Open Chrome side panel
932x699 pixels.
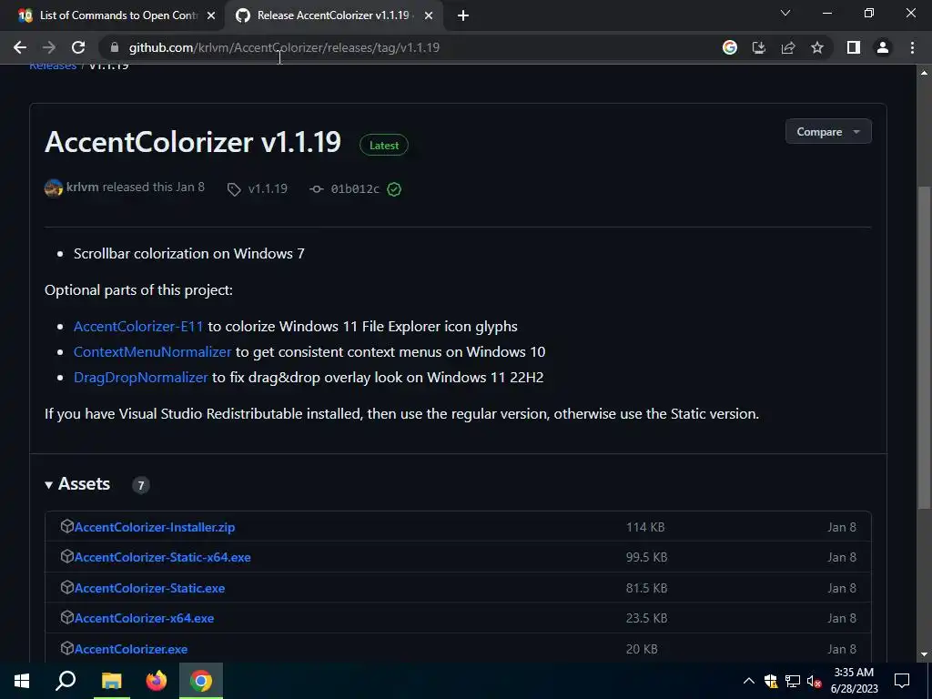pyautogui.click(x=854, y=47)
